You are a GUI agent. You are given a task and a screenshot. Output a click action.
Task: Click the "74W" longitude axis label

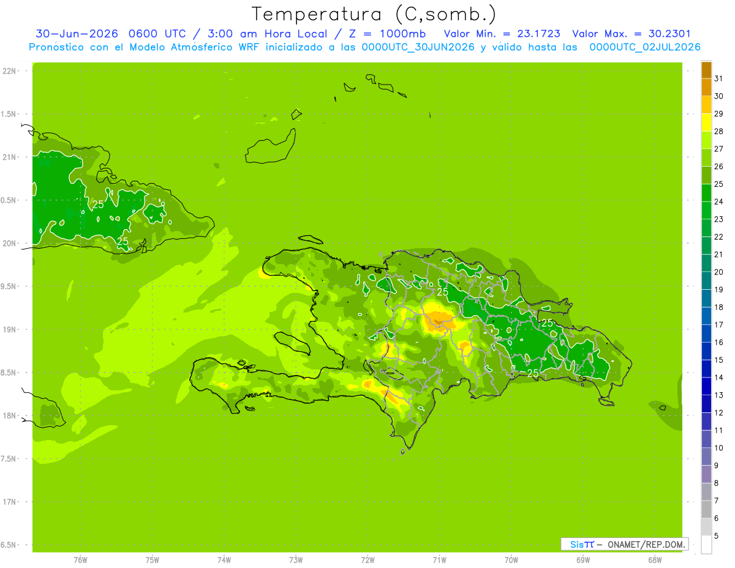click(x=224, y=560)
